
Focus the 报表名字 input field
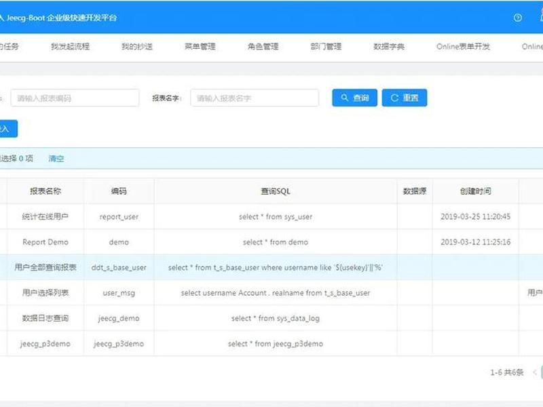click(x=255, y=98)
